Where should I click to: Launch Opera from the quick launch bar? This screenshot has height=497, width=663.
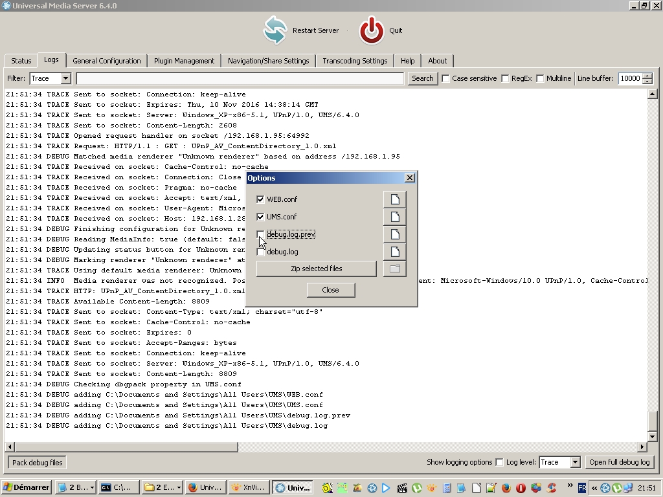[x=521, y=488]
